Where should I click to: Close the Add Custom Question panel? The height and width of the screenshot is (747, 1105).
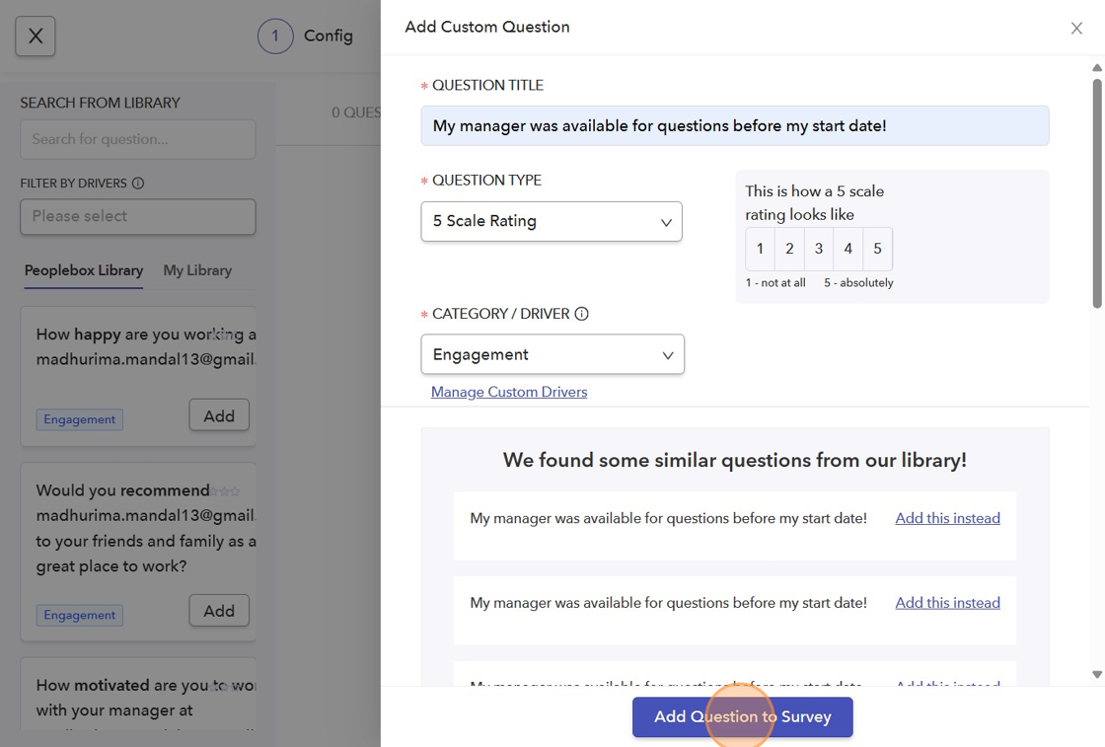click(1076, 29)
